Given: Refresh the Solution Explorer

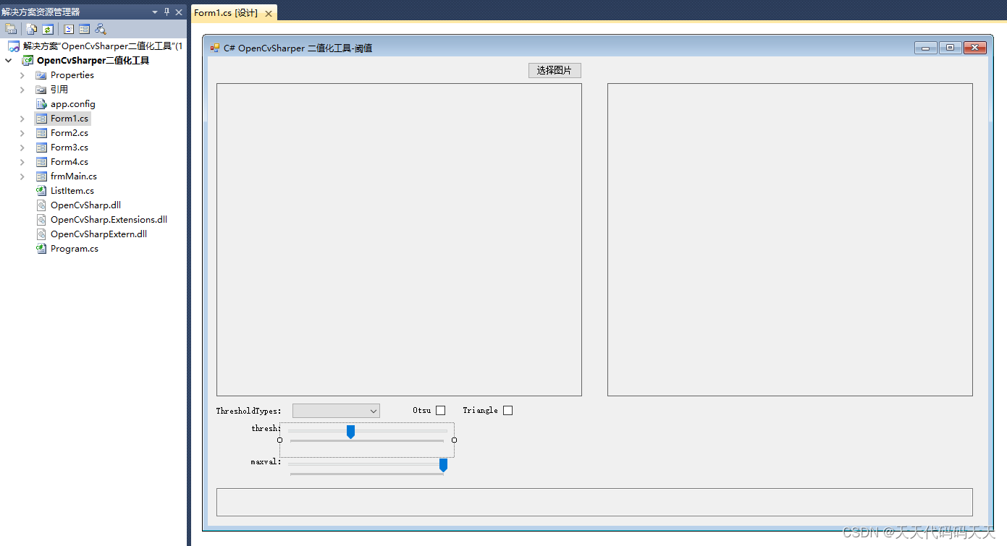Looking at the screenshot, I should (47, 29).
